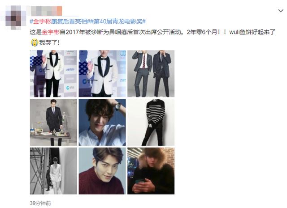Click the 2年零6个月 phrase in the post
Viewport: 287px width, 208px height.
click(x=202, y=32)
